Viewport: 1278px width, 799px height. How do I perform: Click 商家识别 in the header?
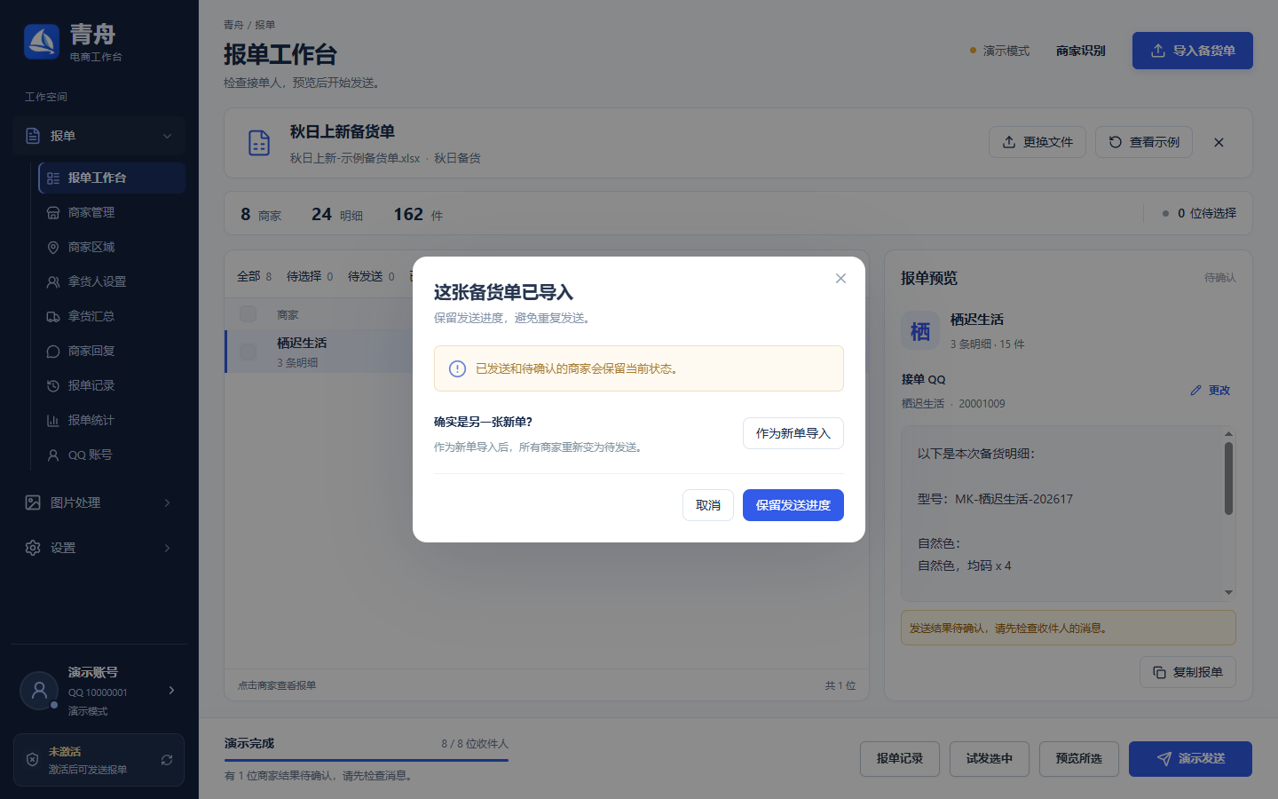coord(1080,51)
